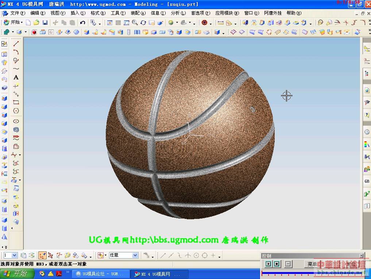Expand dropdown arrow next to measure angle icon
Image resolution: width=371 pixels, height=279 pixels.
(235, 24)
